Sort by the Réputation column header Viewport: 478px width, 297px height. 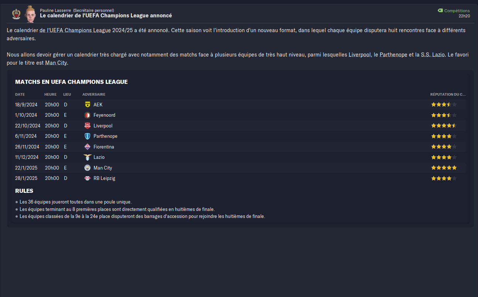[x=448, y=95]
